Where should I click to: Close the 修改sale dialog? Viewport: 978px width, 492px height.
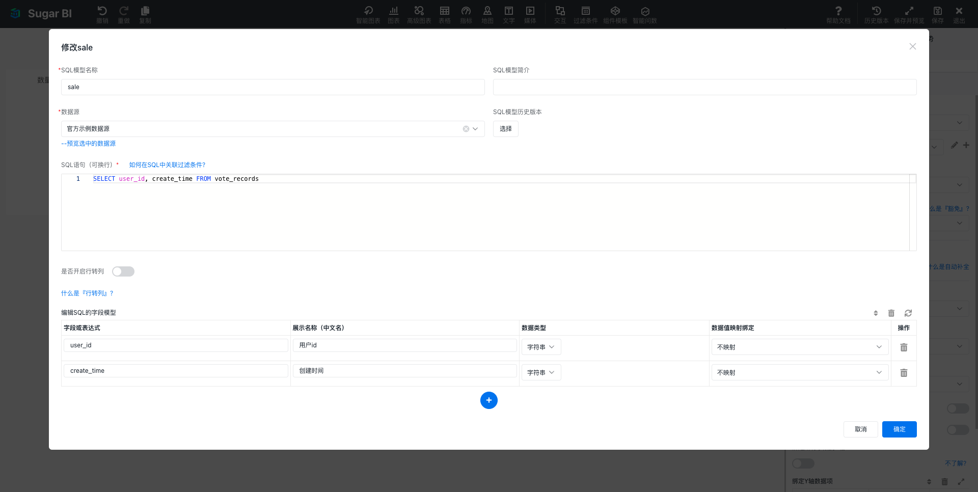pyautogui.click(x=912, y=47)
